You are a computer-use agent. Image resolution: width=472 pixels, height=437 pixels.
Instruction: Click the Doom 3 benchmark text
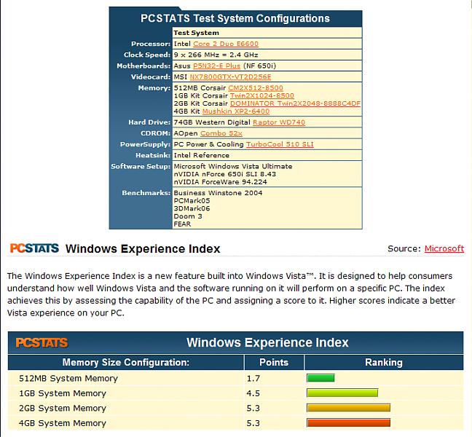[x=188, y=216]
